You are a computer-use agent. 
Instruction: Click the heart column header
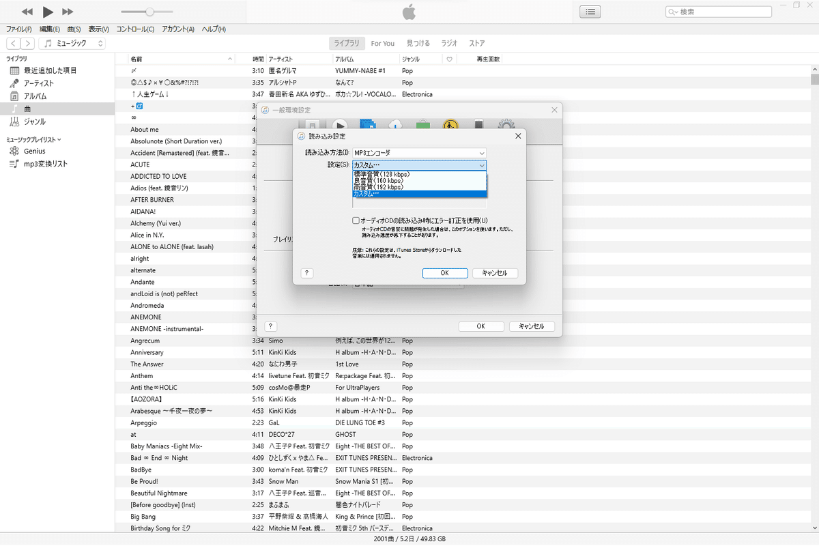[x=449, y=59]
